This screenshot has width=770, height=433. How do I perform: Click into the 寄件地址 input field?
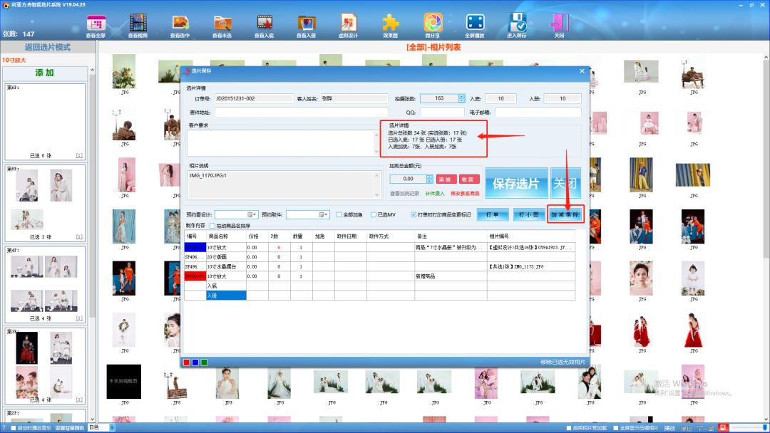tap(301, 113)
